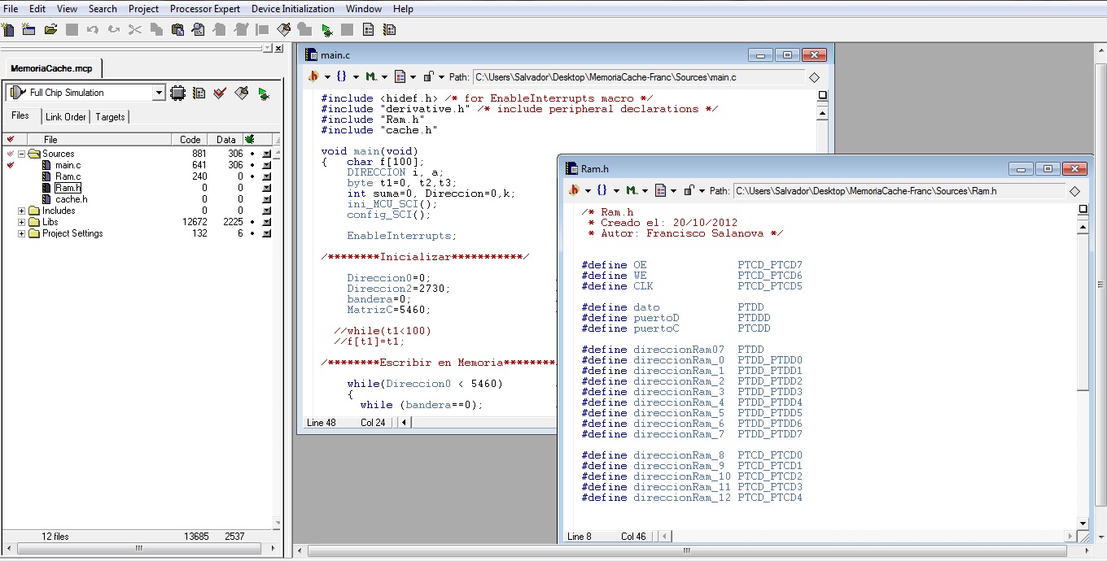Screen dimensions: 1107x561
Task: Toggle debug info dot for Ram.c
Action: (x=252, y=176)
